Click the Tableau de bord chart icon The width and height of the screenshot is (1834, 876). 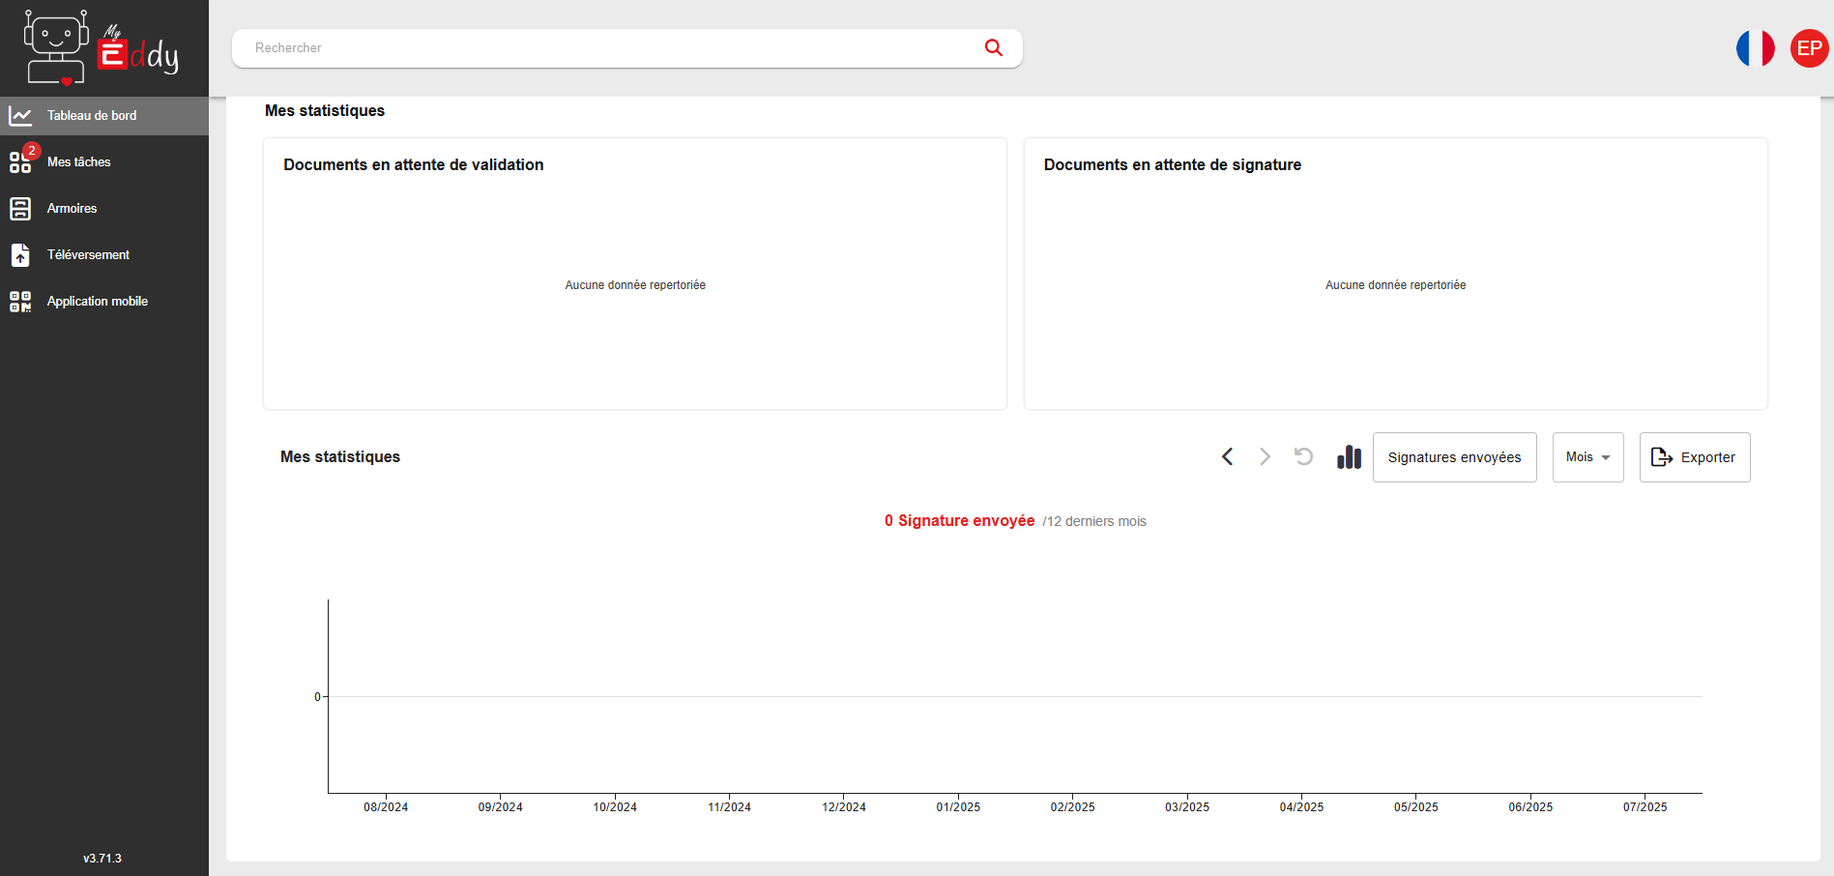[x=20, y=116]
